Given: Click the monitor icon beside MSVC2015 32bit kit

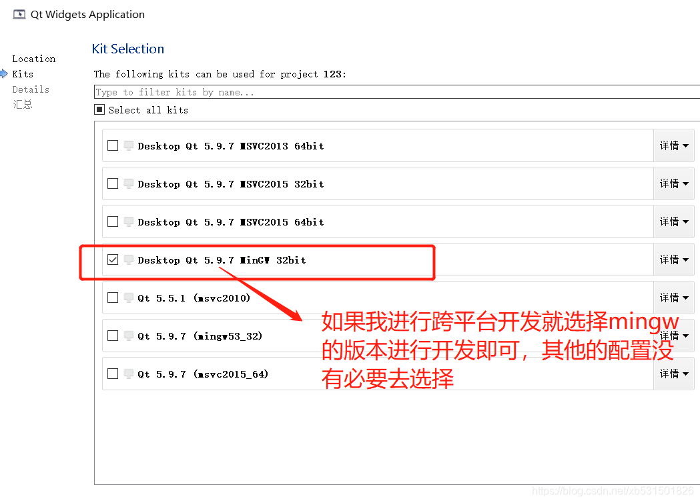Looking at the screenshot, I should 129,183.
